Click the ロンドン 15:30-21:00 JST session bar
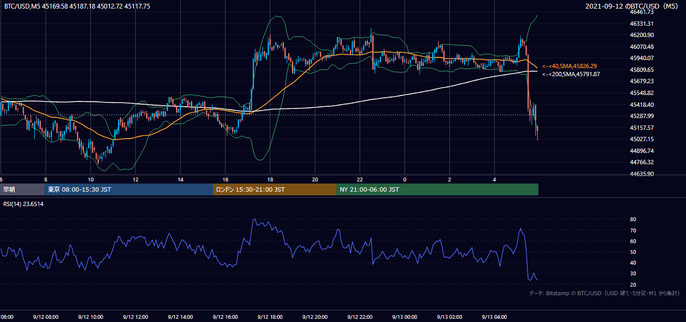This screenshot has width=686, height=322. [275, 189]
